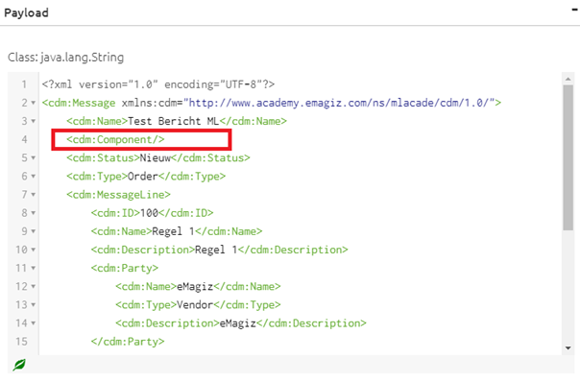
Task: Click the <cdm:Component/> element
Action: (x=115, y=139)
